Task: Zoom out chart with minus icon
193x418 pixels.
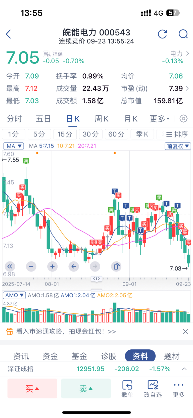Action: [x=31, y=266]
